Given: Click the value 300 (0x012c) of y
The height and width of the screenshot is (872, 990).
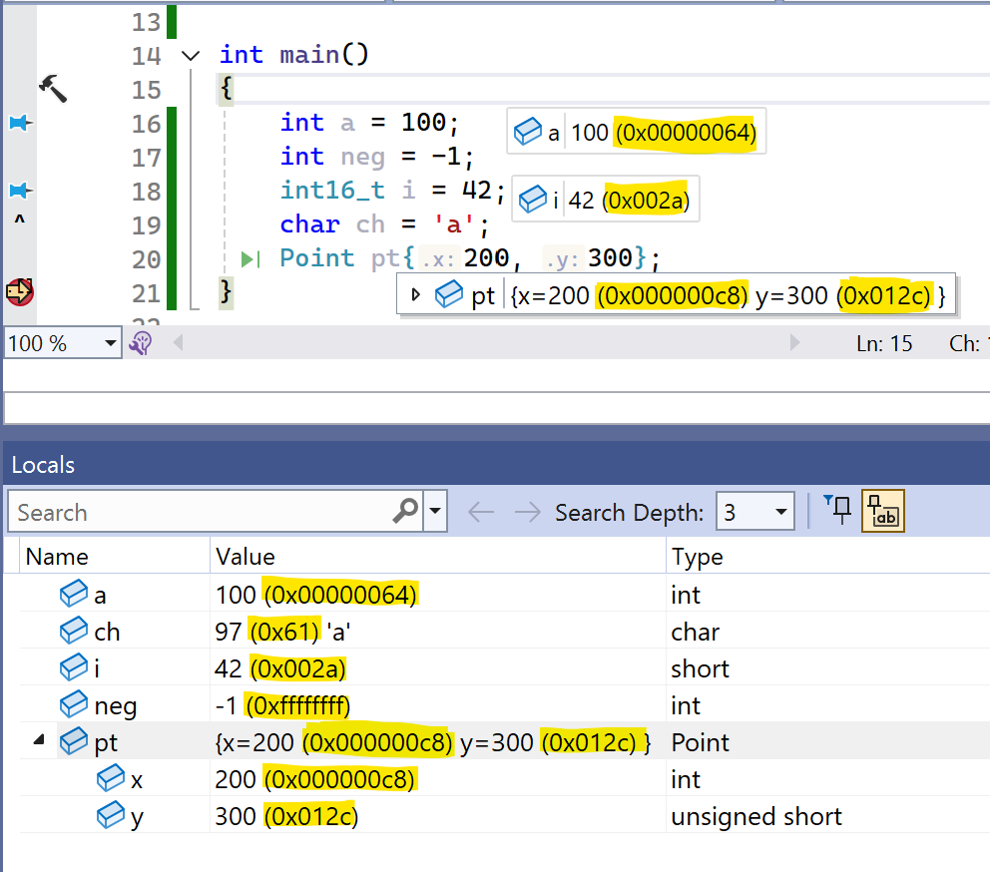Looking at the screenshot, I should coord(286,816).
